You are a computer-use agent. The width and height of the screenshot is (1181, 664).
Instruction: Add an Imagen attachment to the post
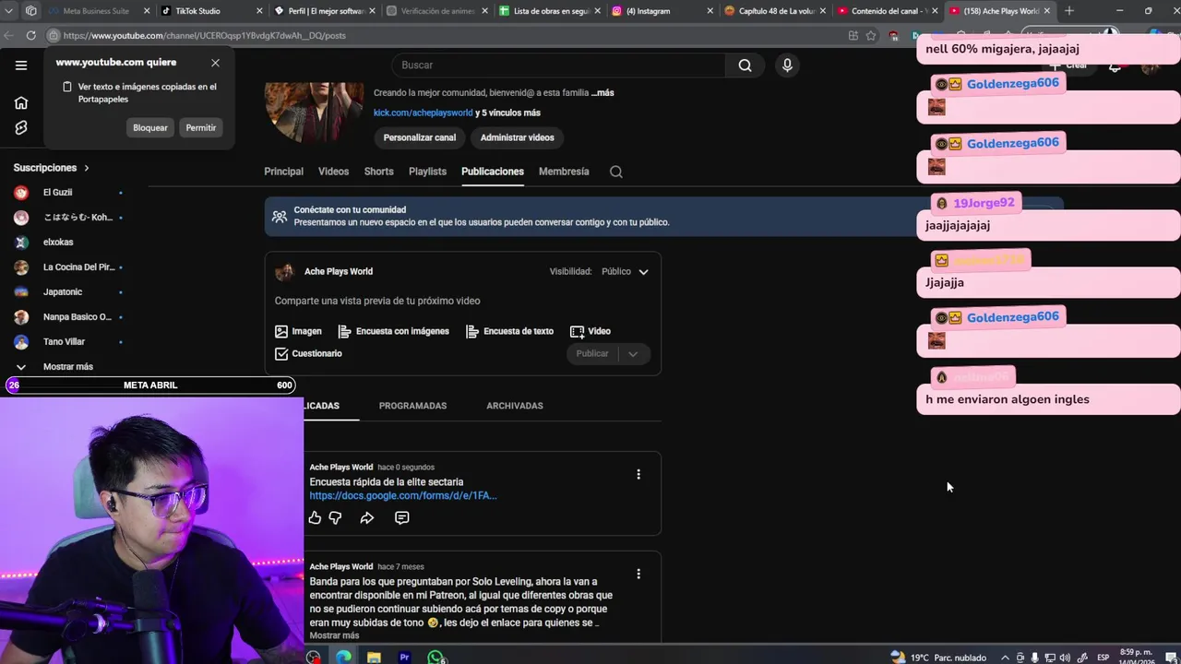coord(298,331)
